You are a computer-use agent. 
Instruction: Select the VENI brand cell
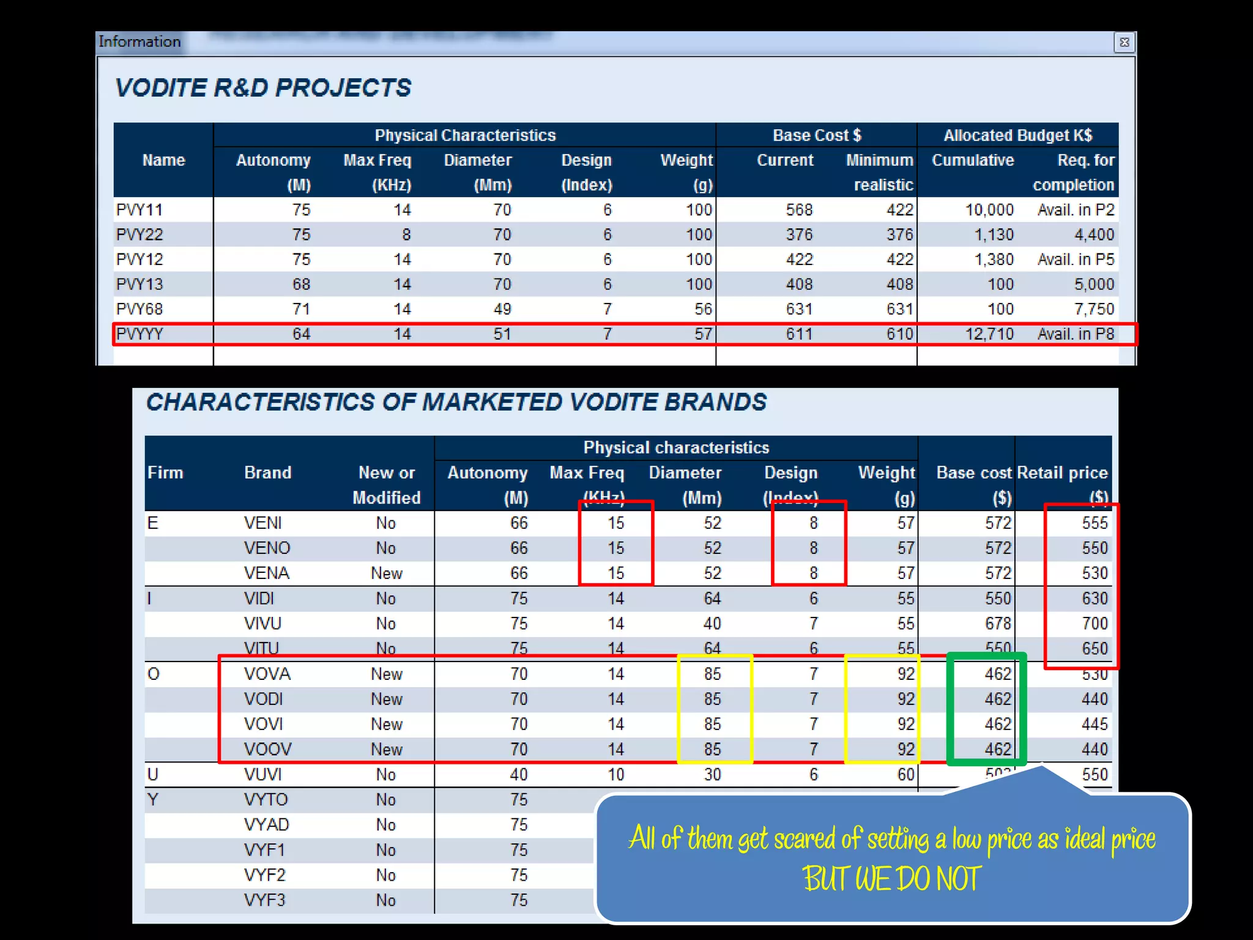coord(262,523)
